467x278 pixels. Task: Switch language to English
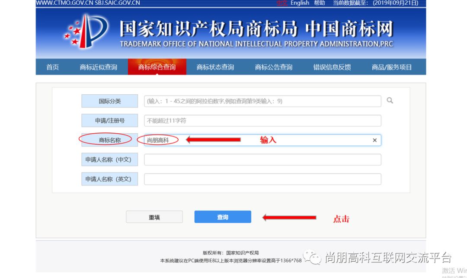tap(300, 3)
